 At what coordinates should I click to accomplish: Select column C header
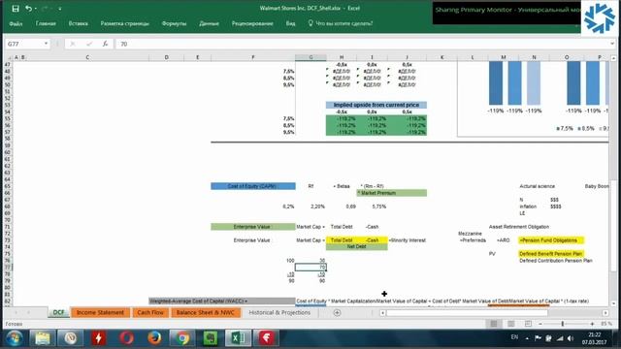tap(87, 58)
